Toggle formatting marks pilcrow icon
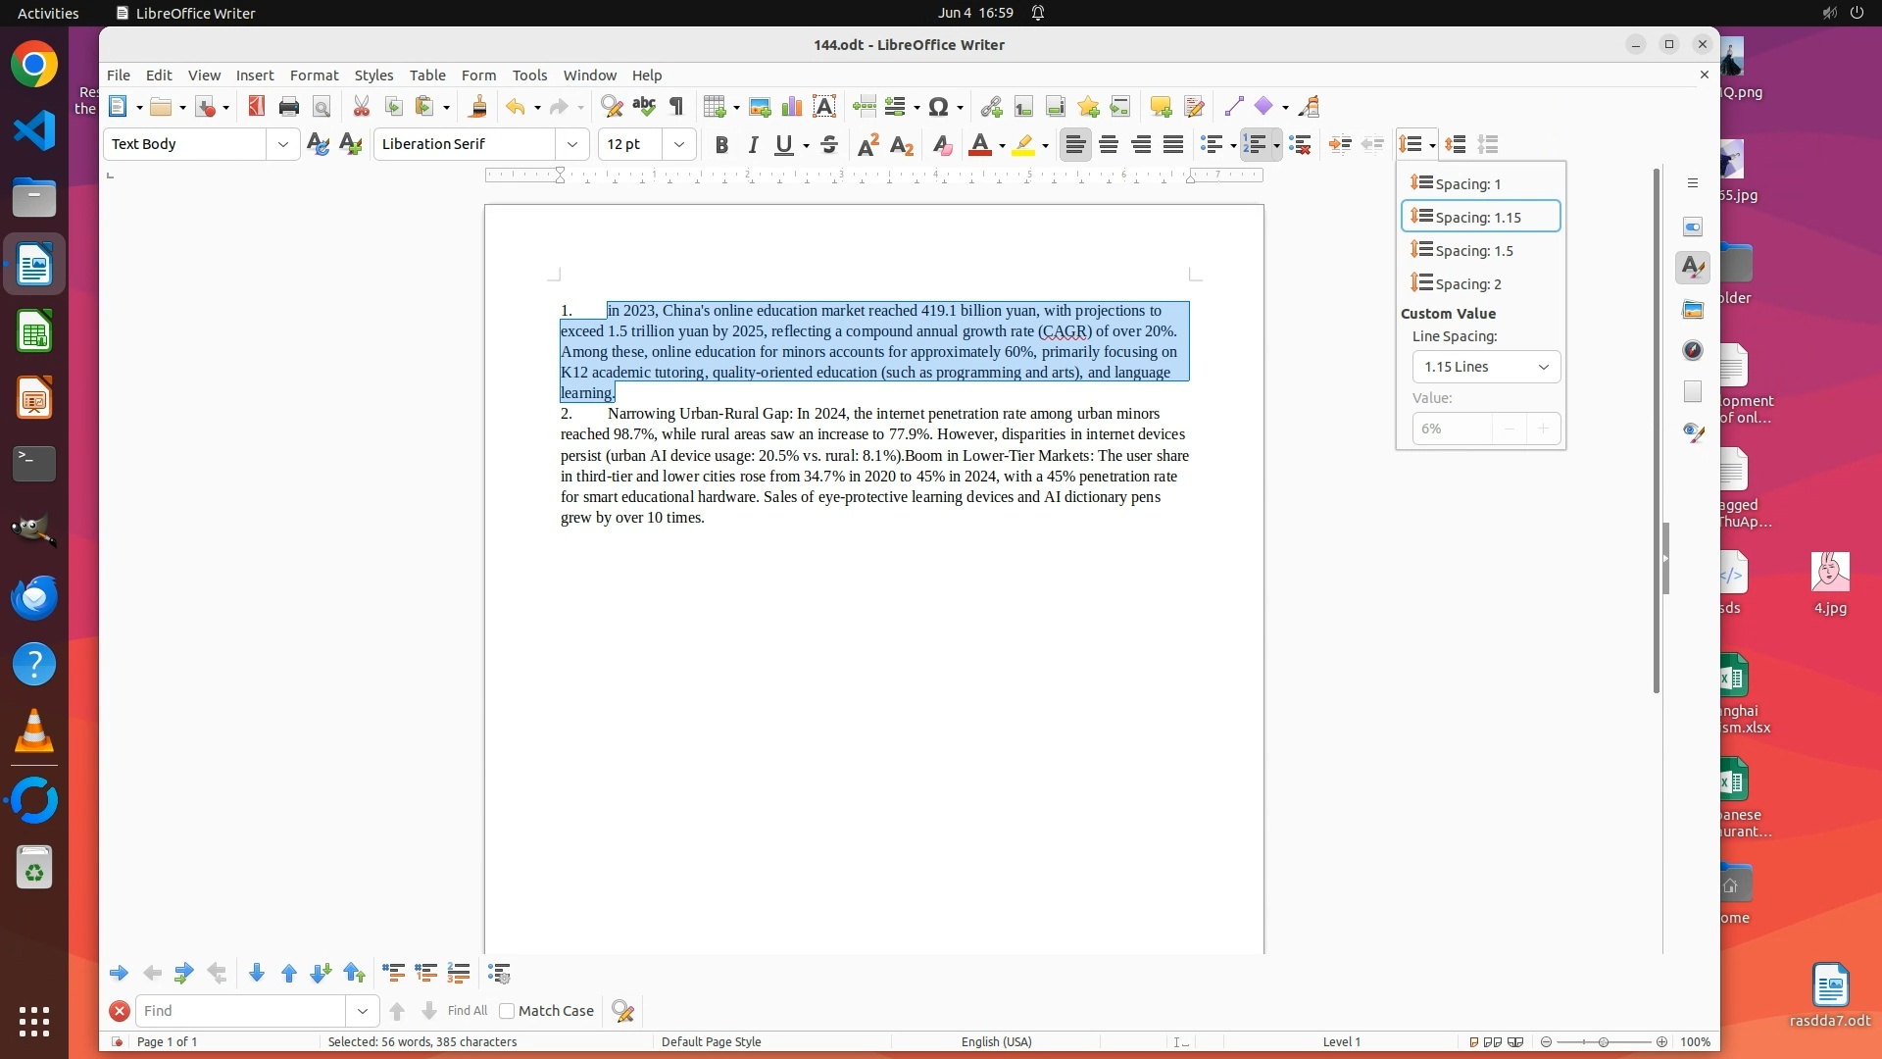Screen dimensions: 1882x1059 point(676,107)
